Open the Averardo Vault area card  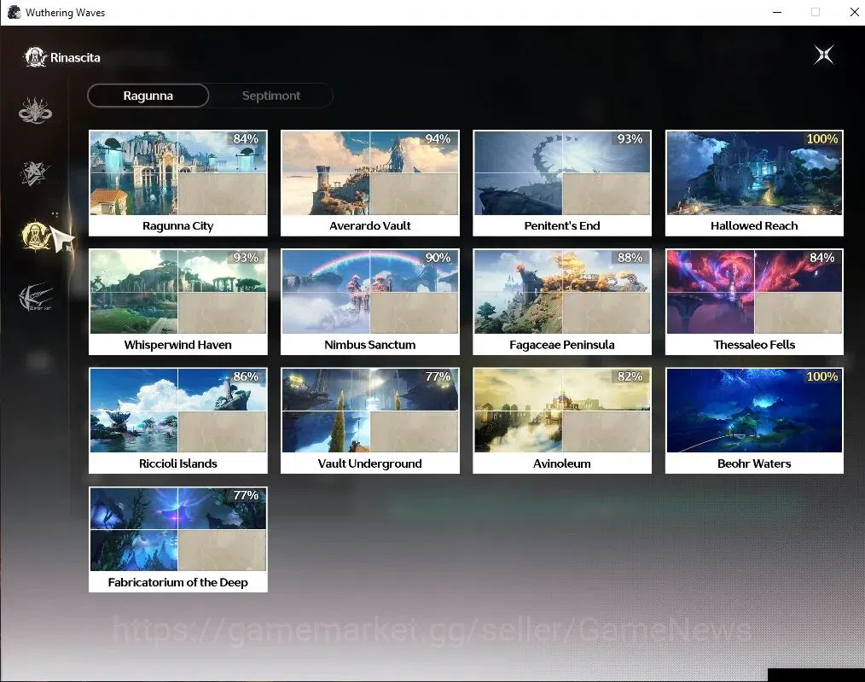click(370, 184)
